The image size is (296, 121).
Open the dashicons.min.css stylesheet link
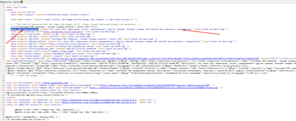[99, 100]
